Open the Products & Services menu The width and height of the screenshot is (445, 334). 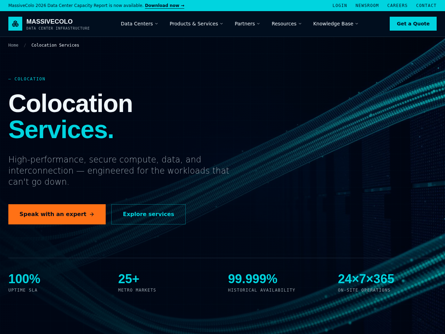point(196,24)
